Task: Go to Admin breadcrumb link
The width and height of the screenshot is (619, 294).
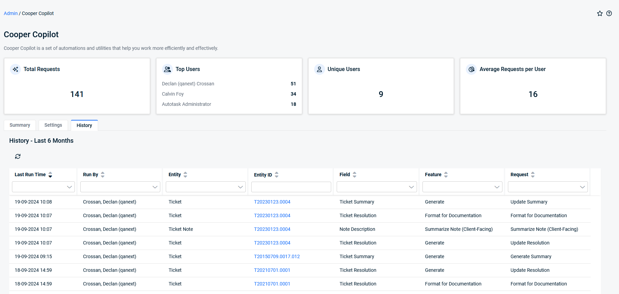Action: click(11, 13)
